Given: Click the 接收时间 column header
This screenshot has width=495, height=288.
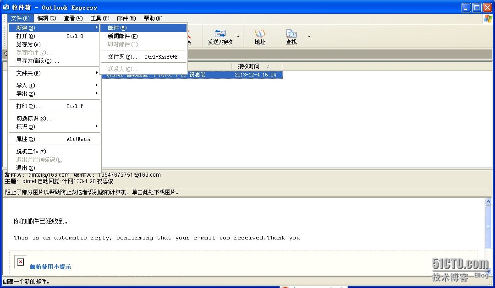Looking at the screenshot, I should tap(257, 66).
